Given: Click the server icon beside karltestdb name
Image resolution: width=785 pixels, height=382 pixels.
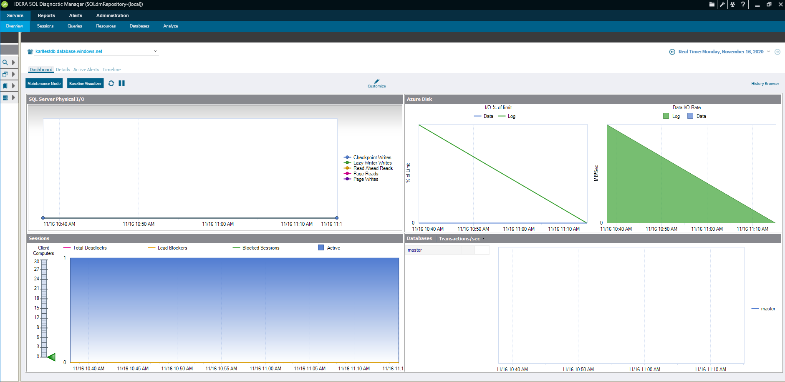Looking at the screenshot, I should pyautogui.click(x=30, y=52).
